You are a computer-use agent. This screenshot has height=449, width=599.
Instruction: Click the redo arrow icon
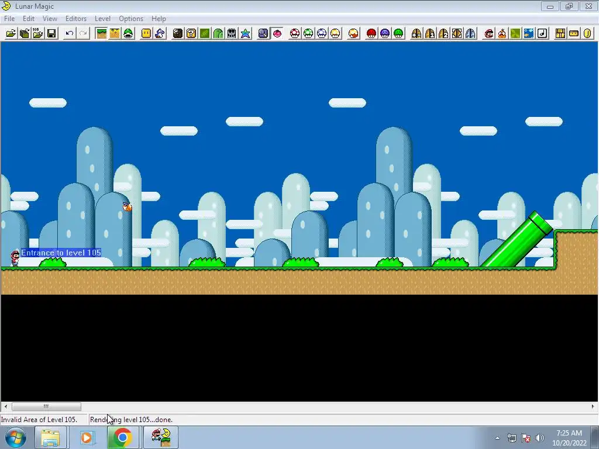point(83,33)
